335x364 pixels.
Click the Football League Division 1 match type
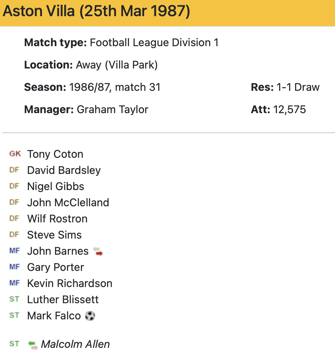[x=154, y=43]
